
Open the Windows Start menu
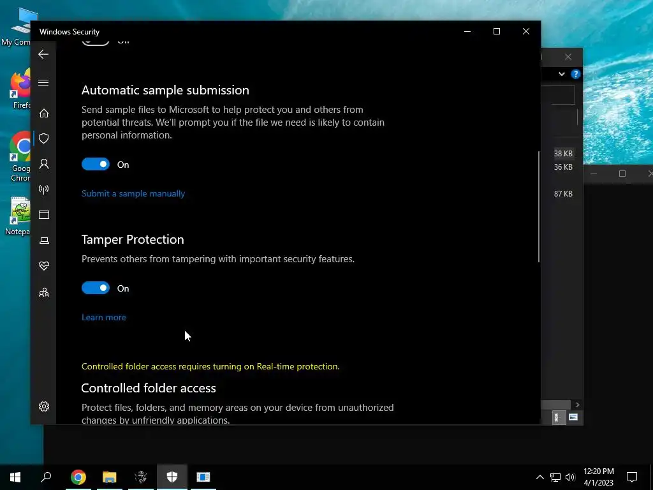(15, 477)
